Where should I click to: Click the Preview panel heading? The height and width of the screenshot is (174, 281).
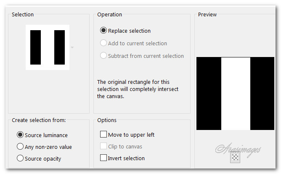point(207,15)
